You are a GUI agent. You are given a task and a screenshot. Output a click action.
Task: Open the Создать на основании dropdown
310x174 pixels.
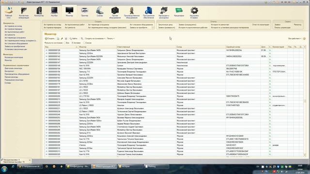click(x=95, y=39)
